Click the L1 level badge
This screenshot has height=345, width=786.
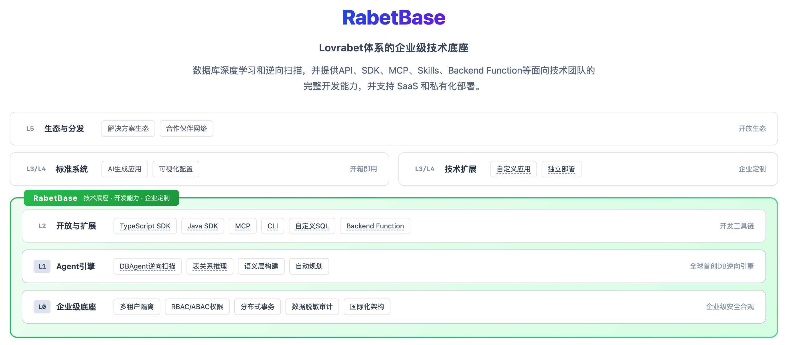pos(42,266)
